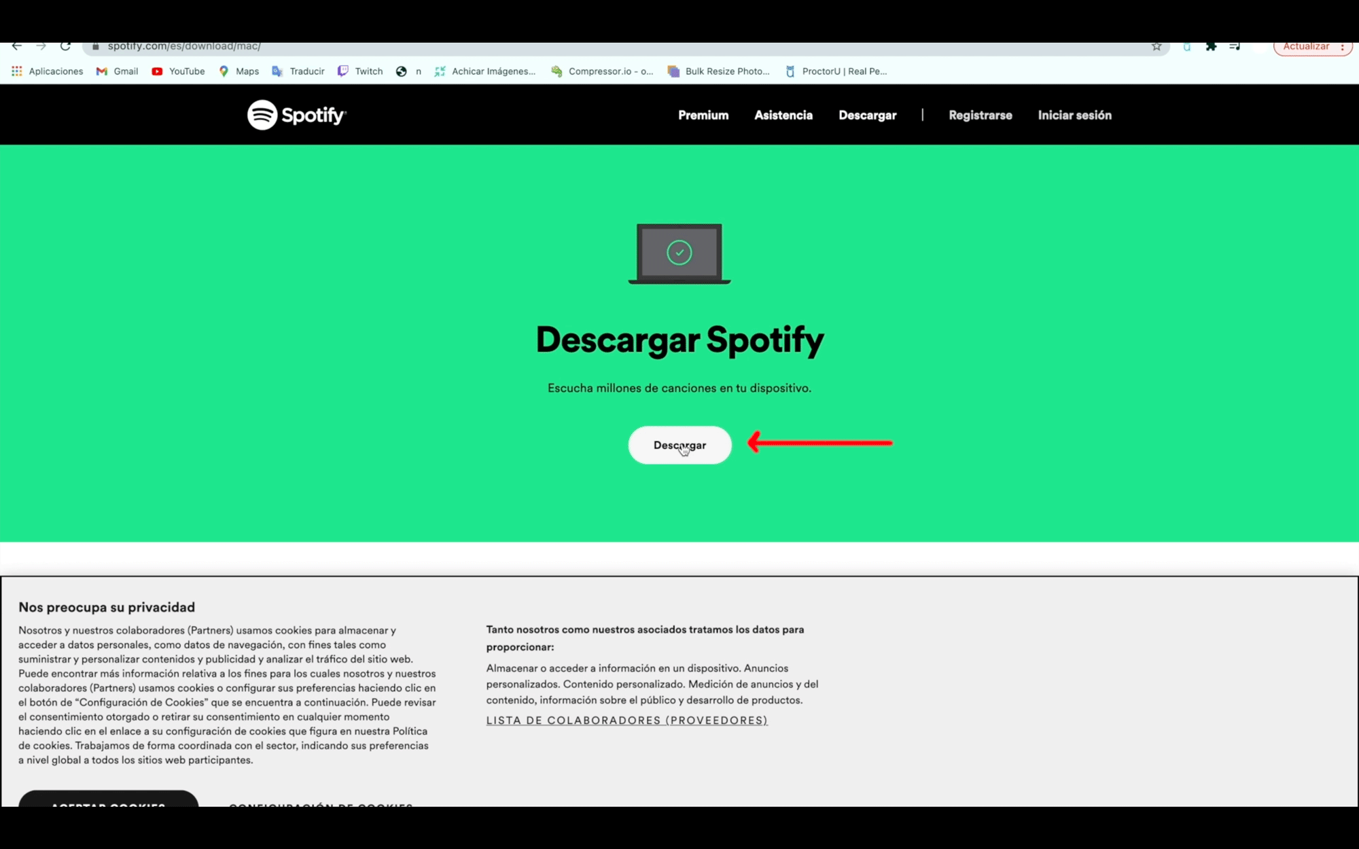Open the Bulk Resize Photo bookmark
Screen dimensions: 1359x849
point(718,71)
